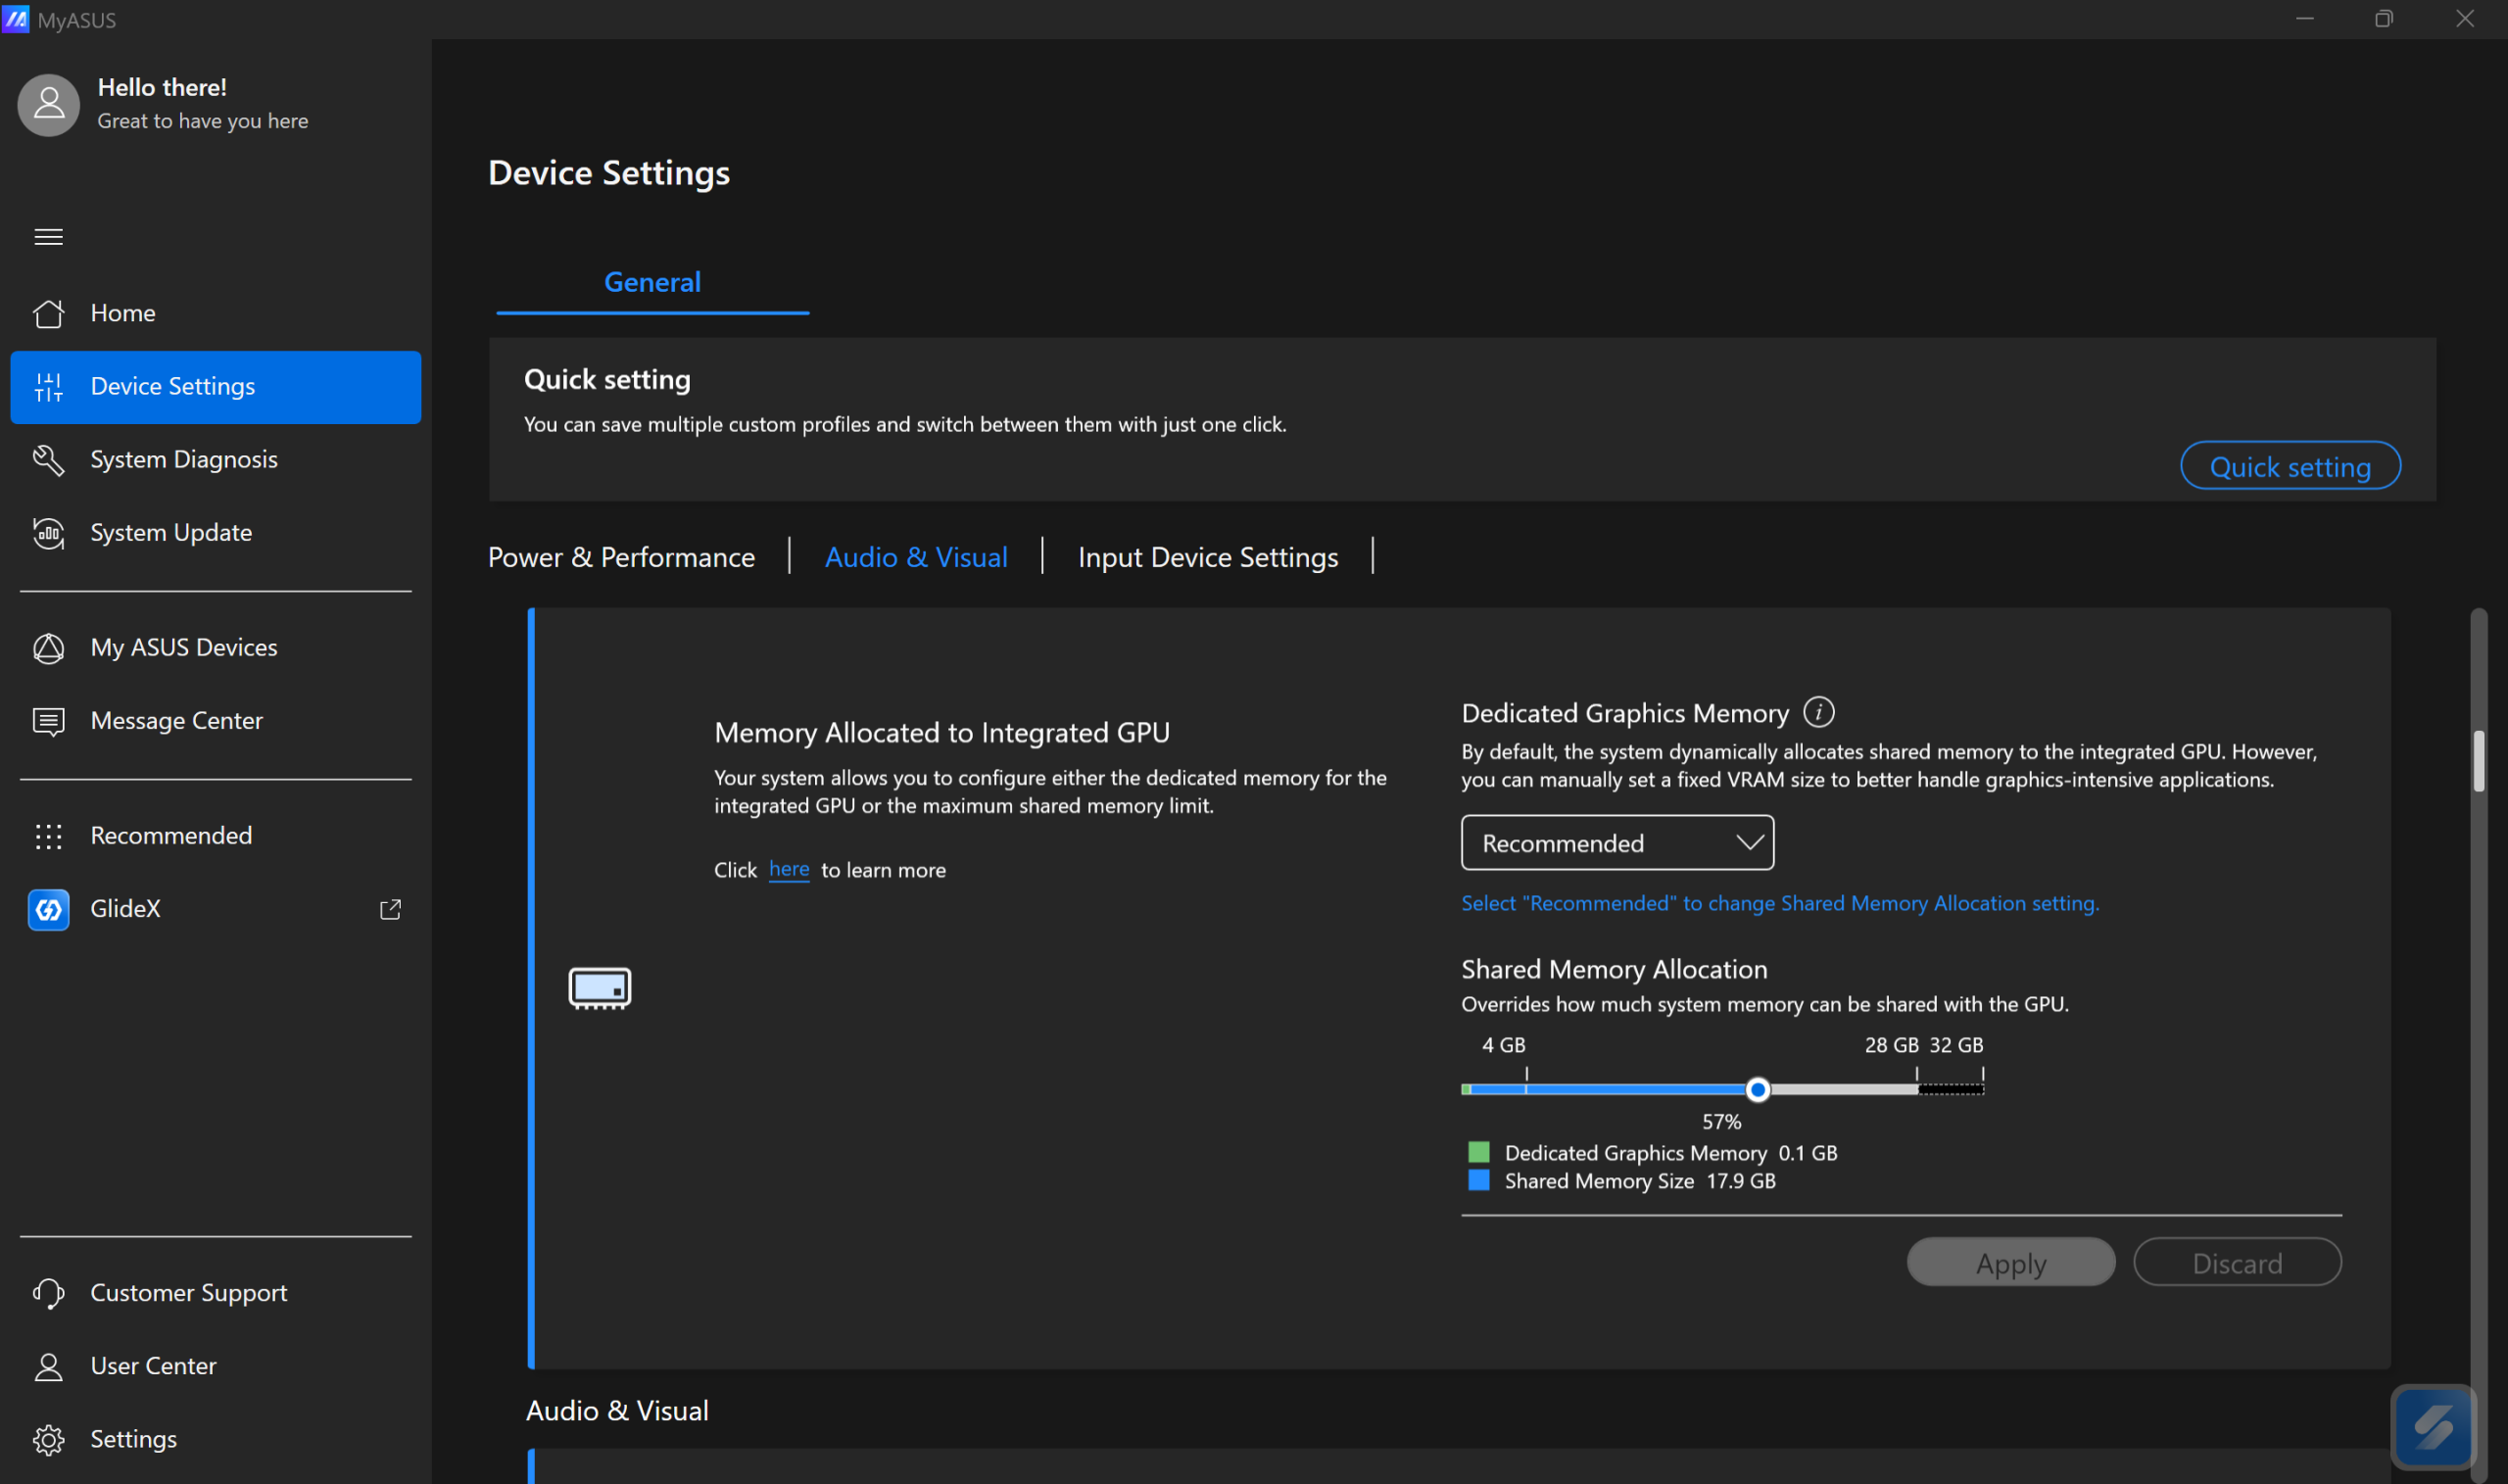Select the General tab

click(x=652, y=283)
